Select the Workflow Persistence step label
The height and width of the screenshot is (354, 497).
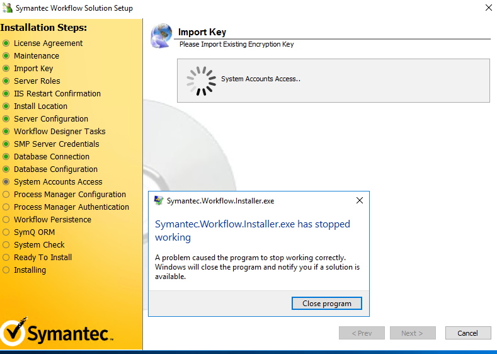pyautogui.click(x=53, y=220)
